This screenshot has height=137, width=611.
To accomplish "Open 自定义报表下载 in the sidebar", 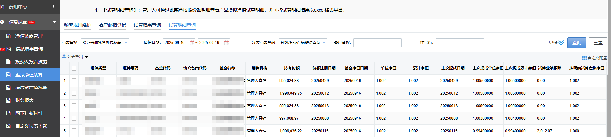I will (x=30, y=126).
